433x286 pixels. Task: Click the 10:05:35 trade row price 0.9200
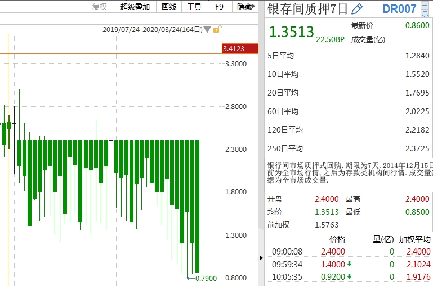click(x=333, y=276)
